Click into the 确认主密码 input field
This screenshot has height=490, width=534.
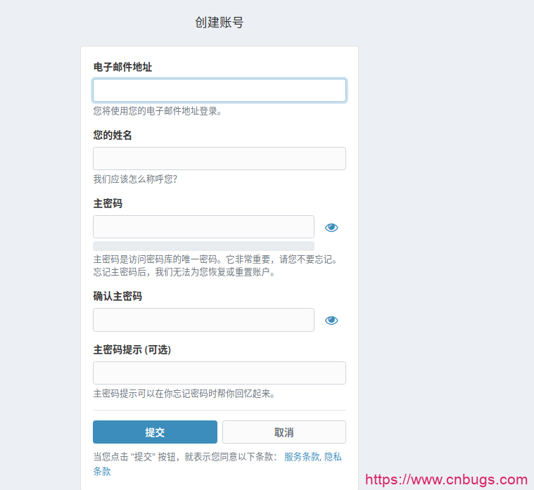pyautogui.click(x=203, y=320)
